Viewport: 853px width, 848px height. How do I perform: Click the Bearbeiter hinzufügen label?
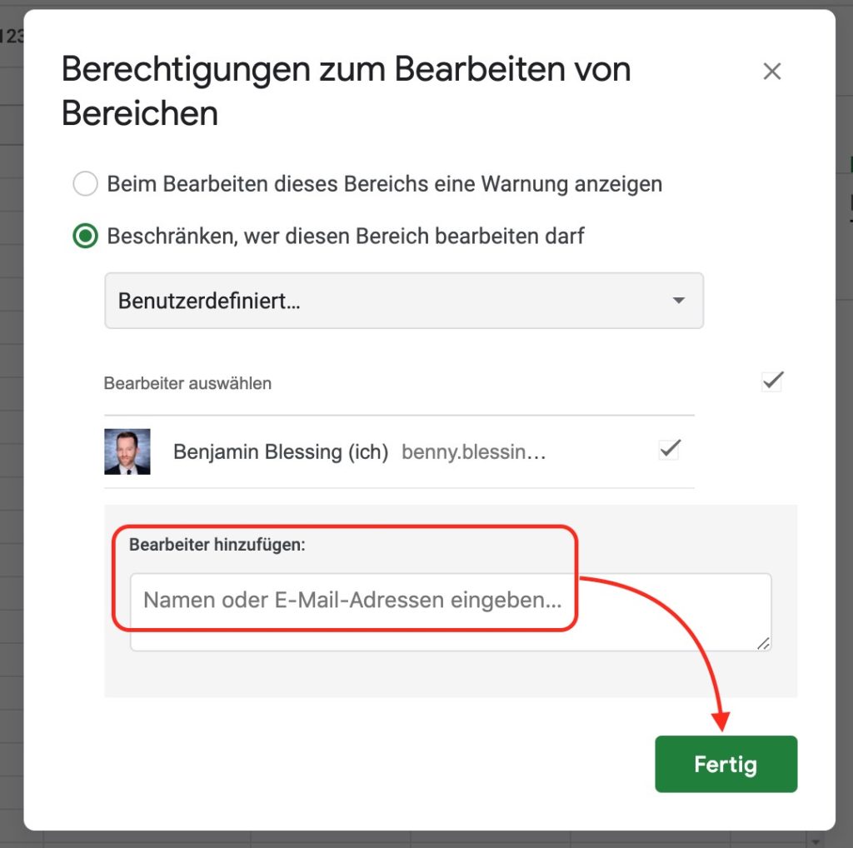coord(217,545)
